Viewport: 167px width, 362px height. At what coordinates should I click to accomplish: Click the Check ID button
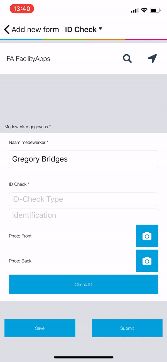(83, 285)
